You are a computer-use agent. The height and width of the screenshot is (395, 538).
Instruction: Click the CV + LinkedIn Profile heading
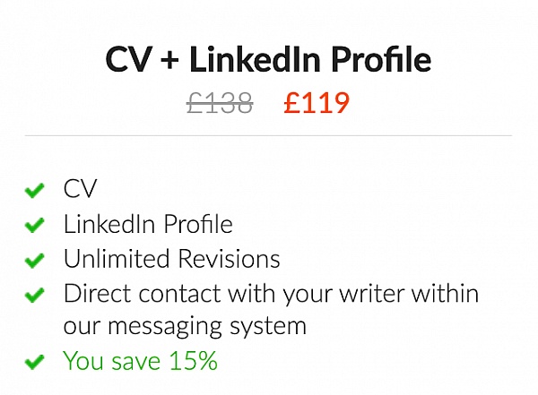point(268,59)
